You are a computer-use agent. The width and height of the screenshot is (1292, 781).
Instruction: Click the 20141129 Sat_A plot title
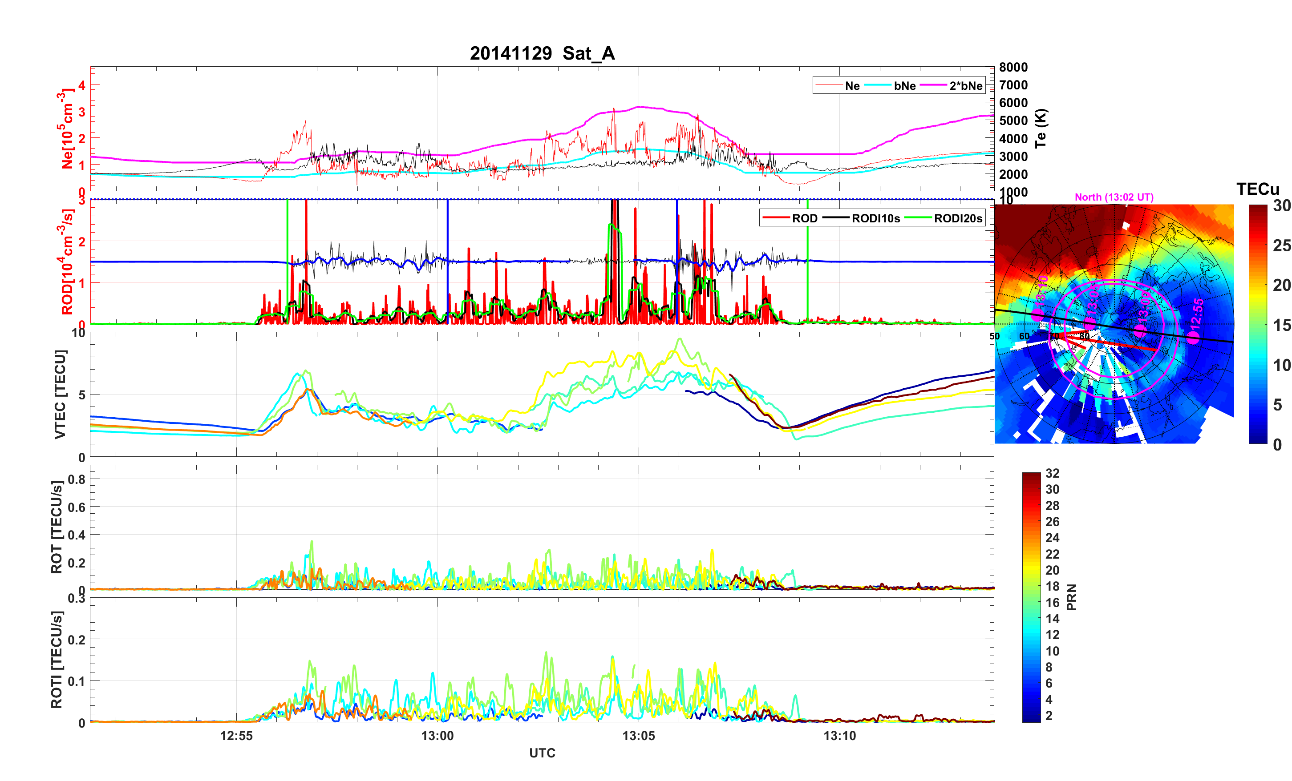point(542,53)
